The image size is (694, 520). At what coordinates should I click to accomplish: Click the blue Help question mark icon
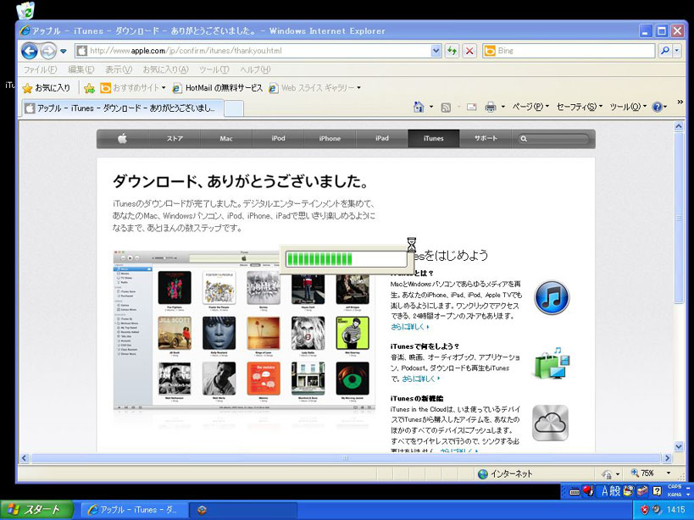658,107
